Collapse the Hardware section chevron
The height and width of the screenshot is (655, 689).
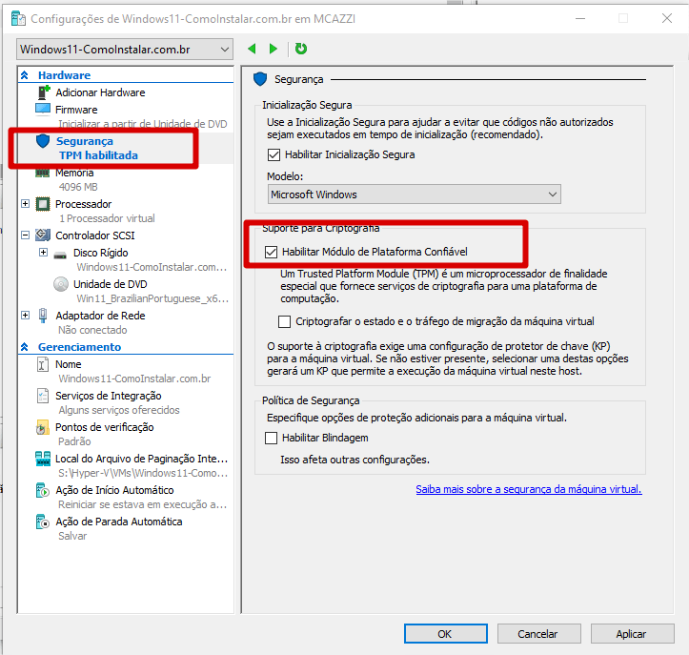pyautogui.click(x=25, y=75)
